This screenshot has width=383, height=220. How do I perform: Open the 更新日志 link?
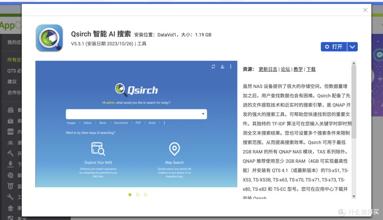(x=268, y=69)
